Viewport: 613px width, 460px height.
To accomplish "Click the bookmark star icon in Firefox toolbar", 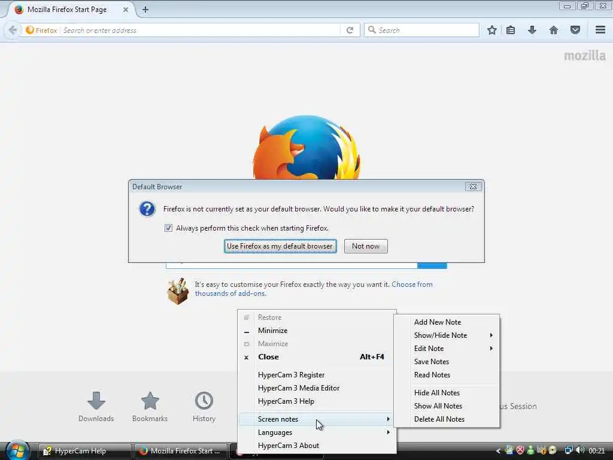I will 492,30.
